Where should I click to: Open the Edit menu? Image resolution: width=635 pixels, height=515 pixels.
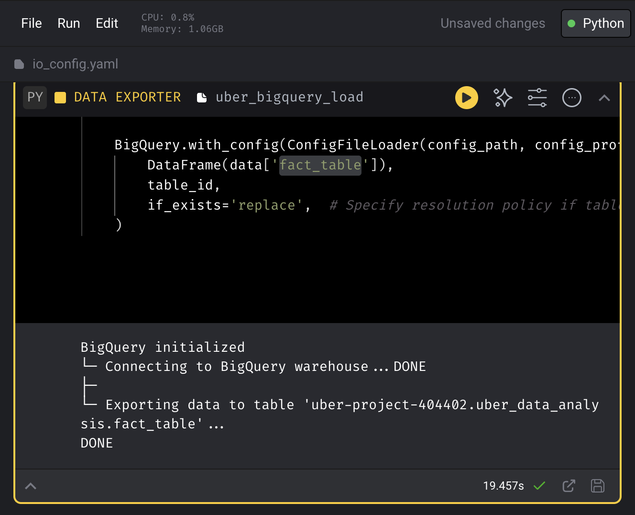(107, 23)
